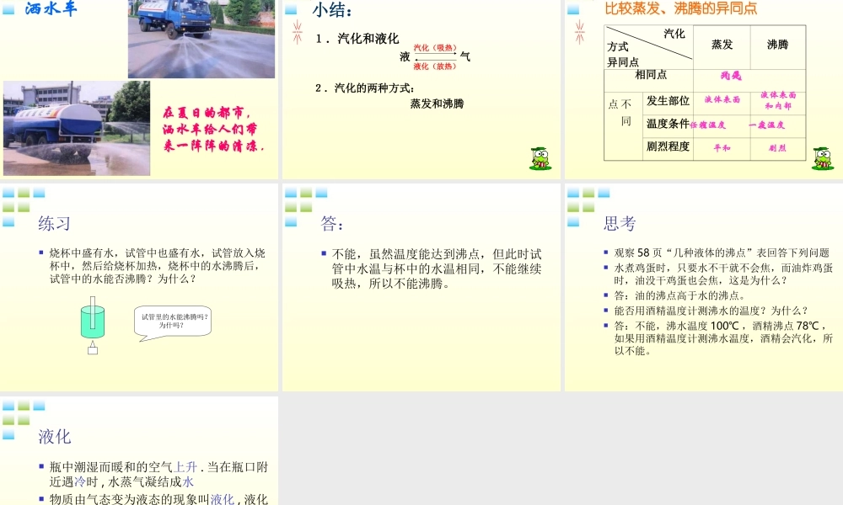Click the bullet 答:不能,沸水温度 100℃
843x505 pixels.
(723, 338)
